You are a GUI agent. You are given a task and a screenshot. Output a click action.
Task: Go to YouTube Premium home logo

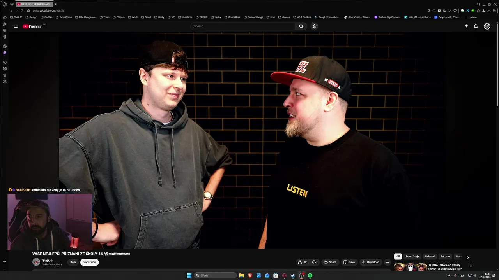click(34, 26)
